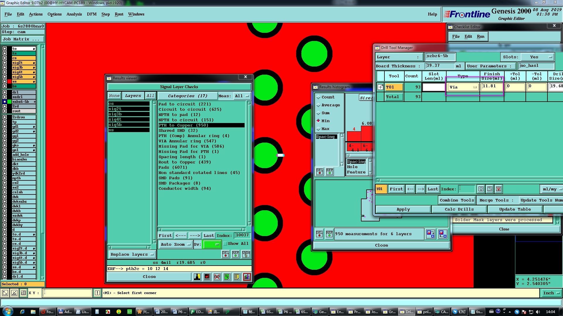The image size is (563, 316).
Task: Click the Update Table button
Action: click(x=515, y=209)
